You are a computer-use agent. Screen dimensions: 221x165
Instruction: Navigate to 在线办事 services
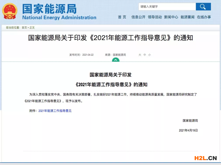[x=204, y=17]
